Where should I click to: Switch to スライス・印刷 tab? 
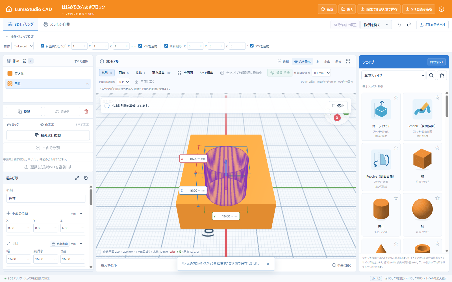click(57, 24)
